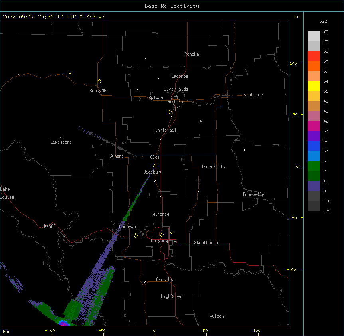Image resolution: width=344 pixels, height=336 pixels.
Task: Select the Vulcan label
Action: point(217,316)
